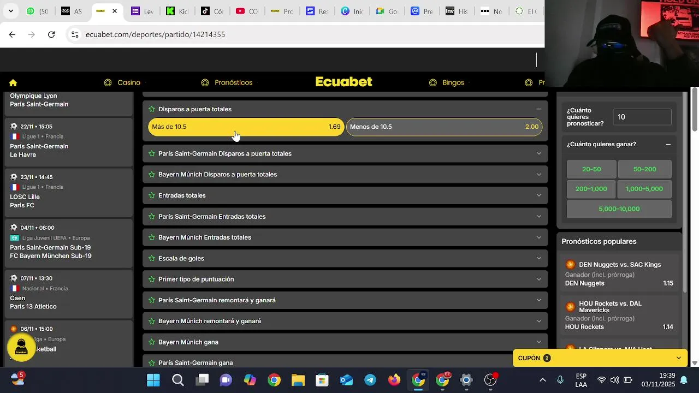Launch Telegram from the taskbar

pos(370,380)
